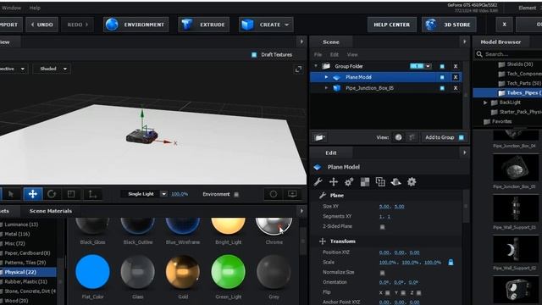Expand the Plane Model tree item arrow
The image size is (542, 305).
(326, 77)
